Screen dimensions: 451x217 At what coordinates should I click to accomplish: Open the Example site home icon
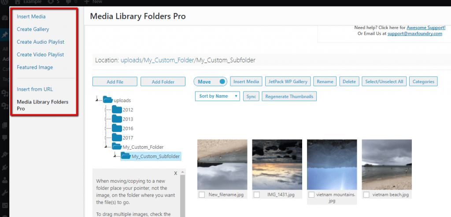17,2
